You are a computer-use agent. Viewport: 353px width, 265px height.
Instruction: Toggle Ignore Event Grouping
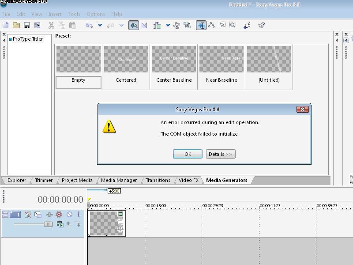[187, 25]
